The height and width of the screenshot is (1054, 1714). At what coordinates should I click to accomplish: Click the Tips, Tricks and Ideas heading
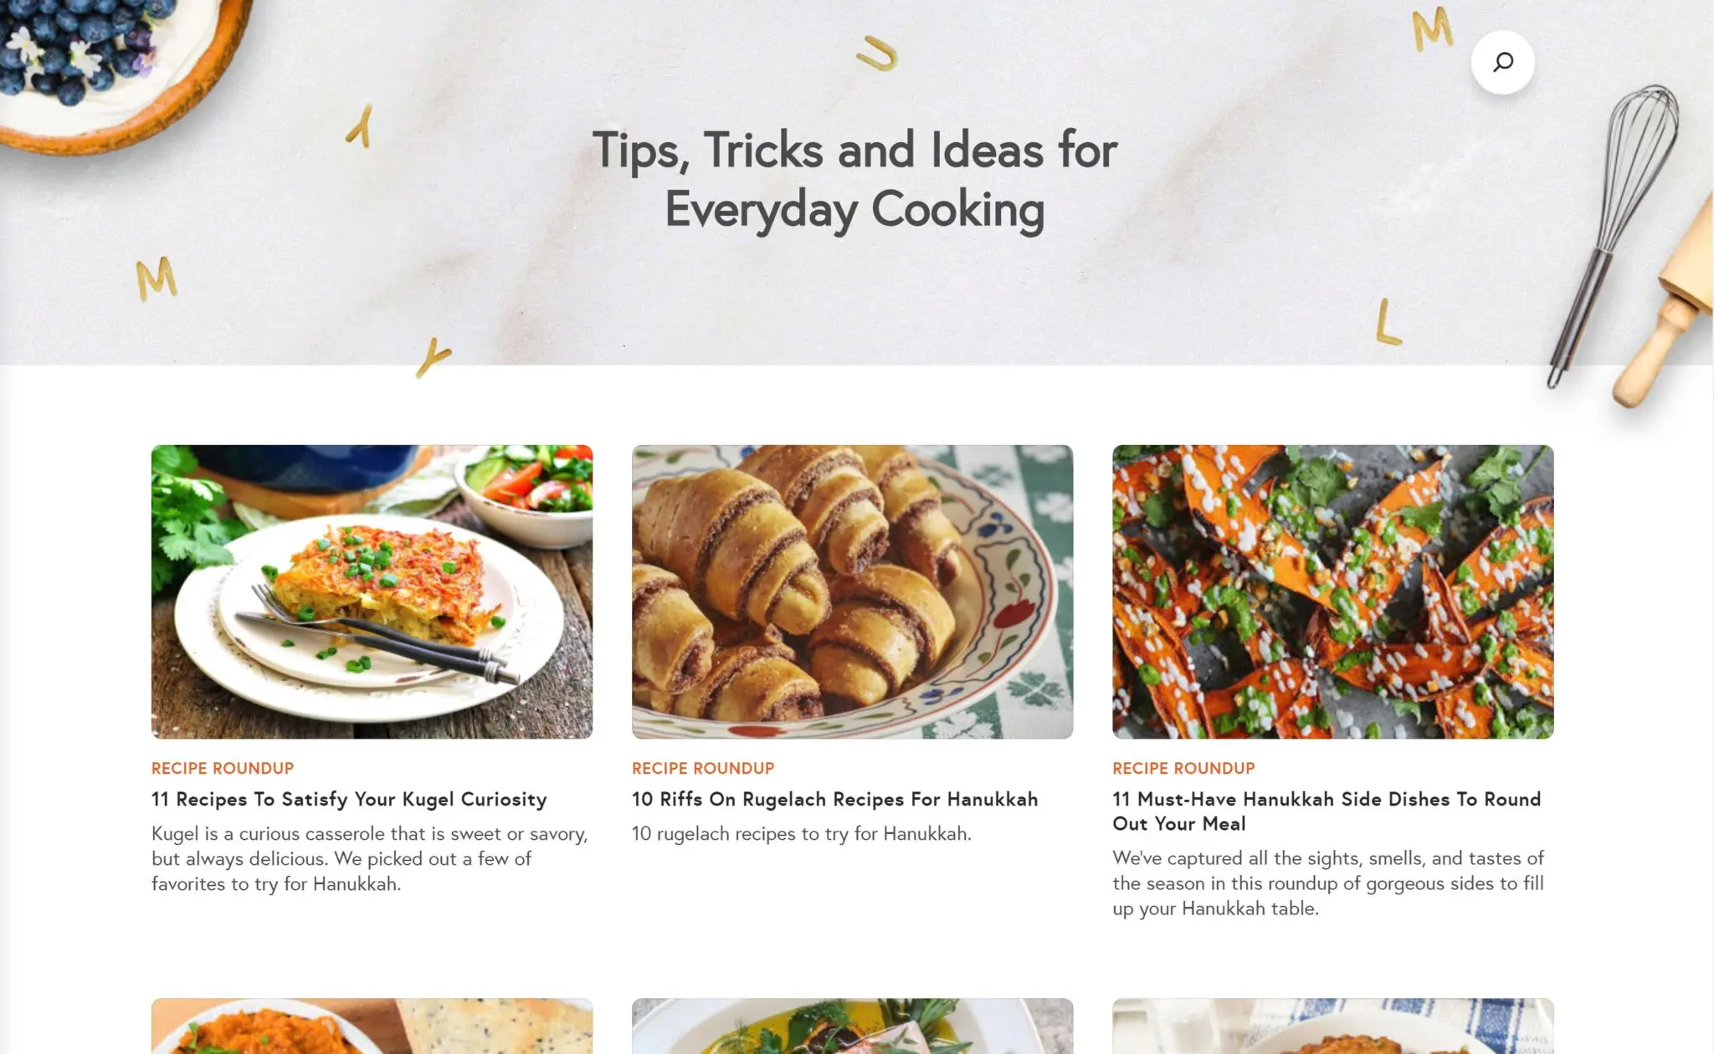(x=854, y=180)
